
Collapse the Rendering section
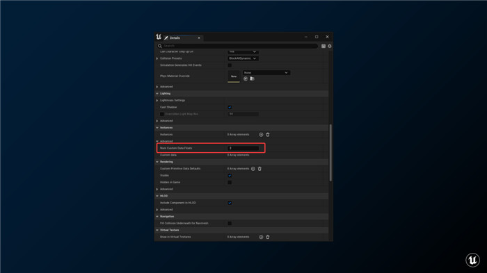click(157, 162)
